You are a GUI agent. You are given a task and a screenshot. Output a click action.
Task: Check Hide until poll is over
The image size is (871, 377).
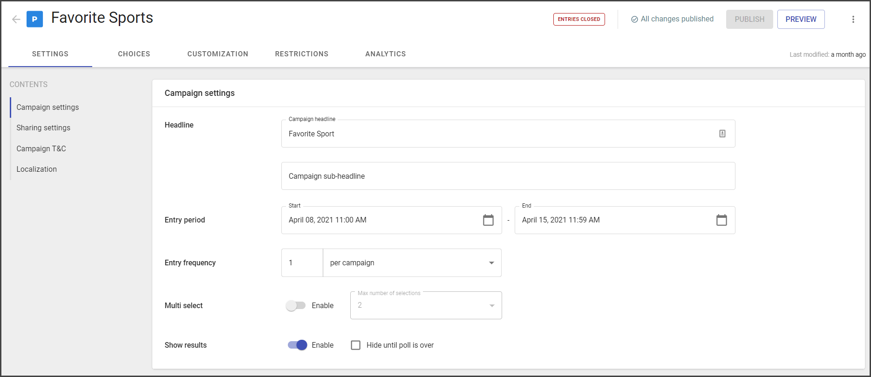356,345
